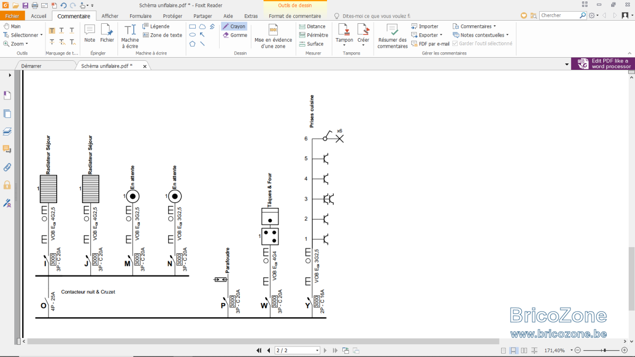Click the Zone de texte tool
This screenshot has width=635, height=357.
[162, 35]
